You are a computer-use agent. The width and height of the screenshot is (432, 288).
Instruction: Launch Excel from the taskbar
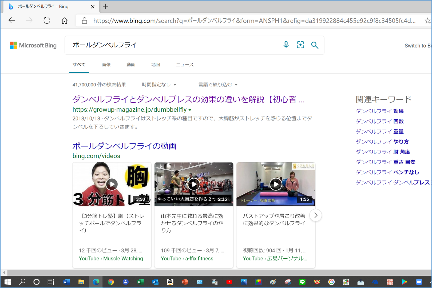coord(140,282)
